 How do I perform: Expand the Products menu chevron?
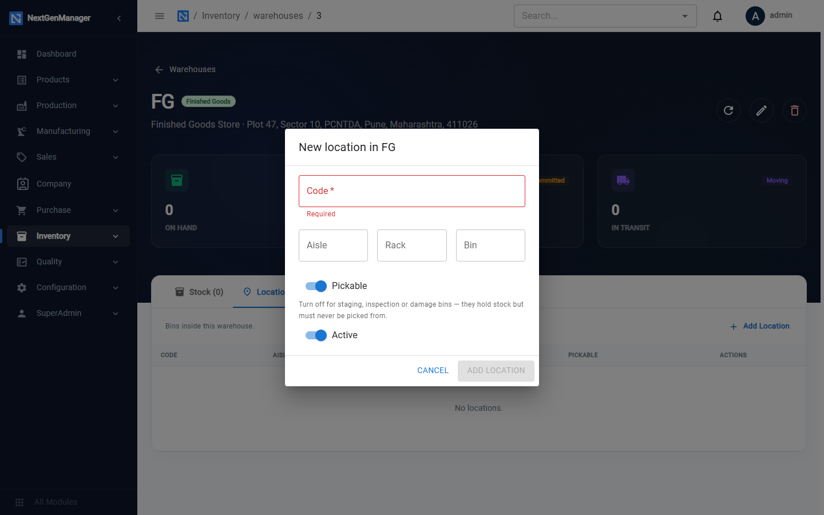point(116,80)
